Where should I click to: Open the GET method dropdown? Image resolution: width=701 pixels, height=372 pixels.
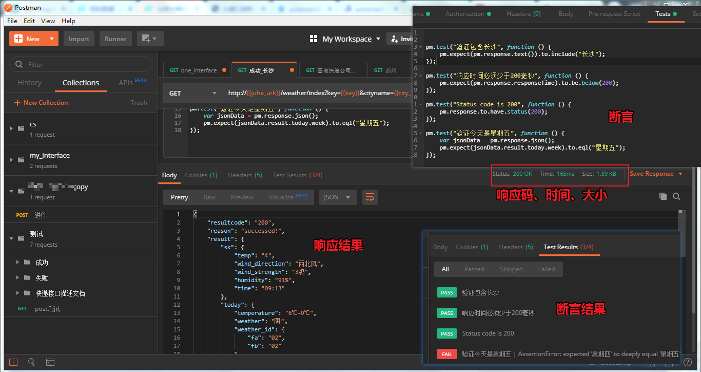click(x=193, y=93)
